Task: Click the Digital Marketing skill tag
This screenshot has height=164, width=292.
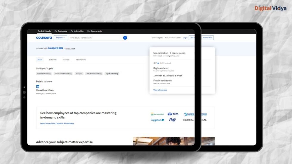Action: coord(112,74)
